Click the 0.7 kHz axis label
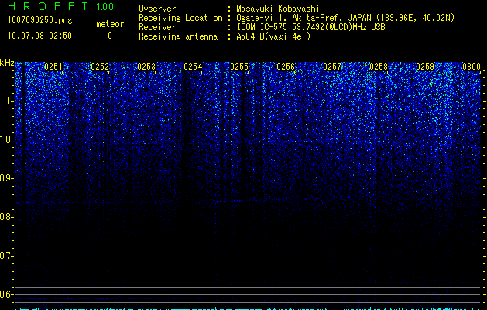 pos(7,256)
